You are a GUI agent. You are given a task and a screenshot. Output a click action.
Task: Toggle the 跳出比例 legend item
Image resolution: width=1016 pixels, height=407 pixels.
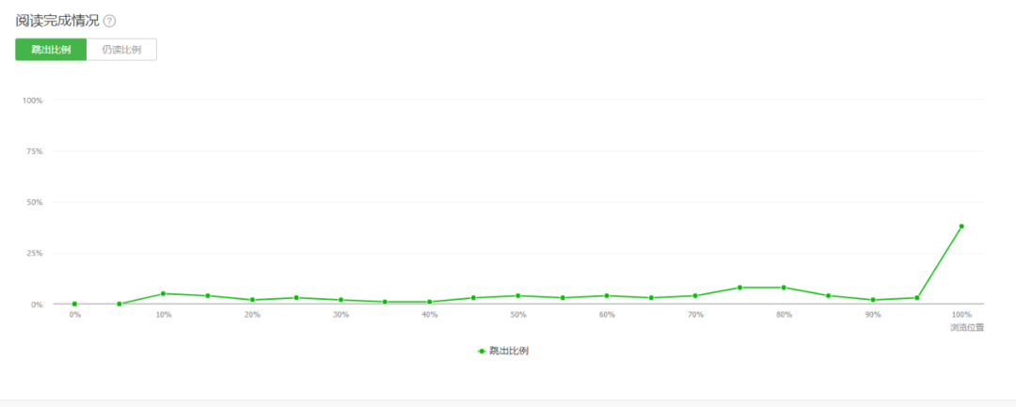coord(507,351)
